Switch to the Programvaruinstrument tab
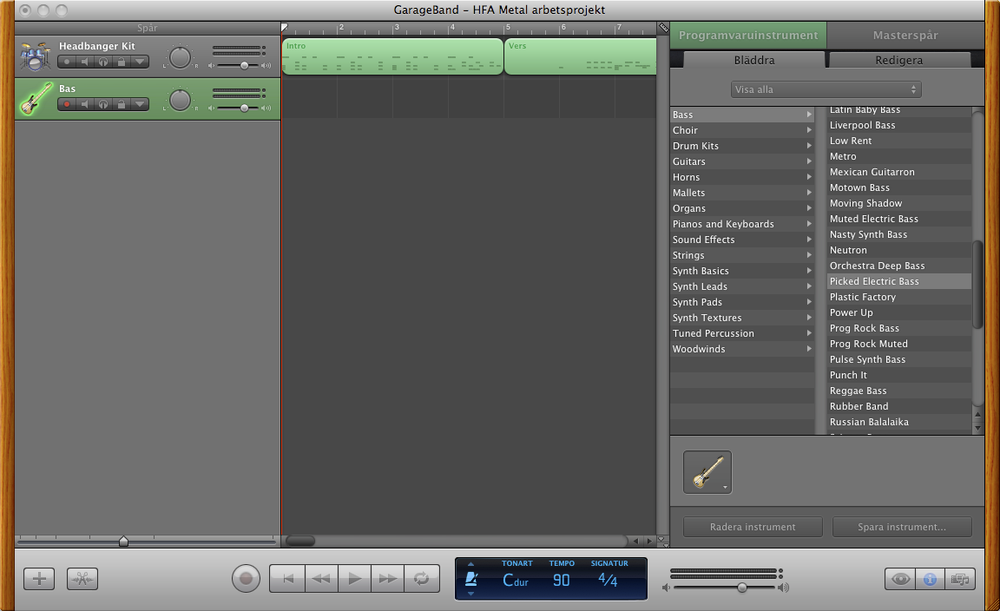1000x611 pixels. 748,35
